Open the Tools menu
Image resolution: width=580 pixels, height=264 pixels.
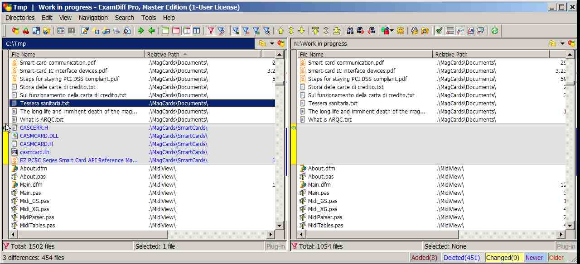[149, 18]
